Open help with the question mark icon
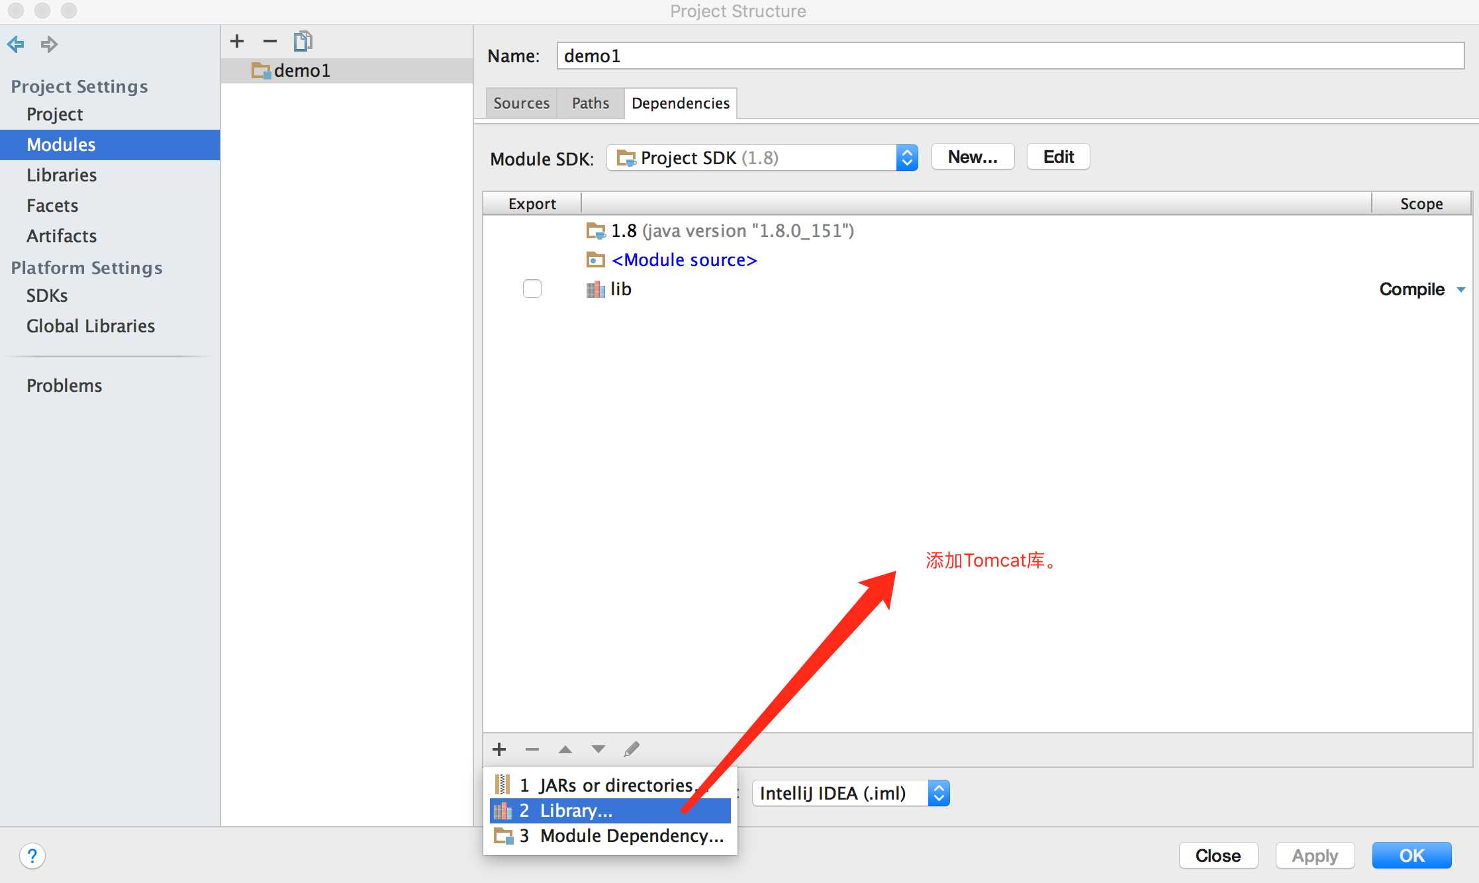 (x=32, y=856)
